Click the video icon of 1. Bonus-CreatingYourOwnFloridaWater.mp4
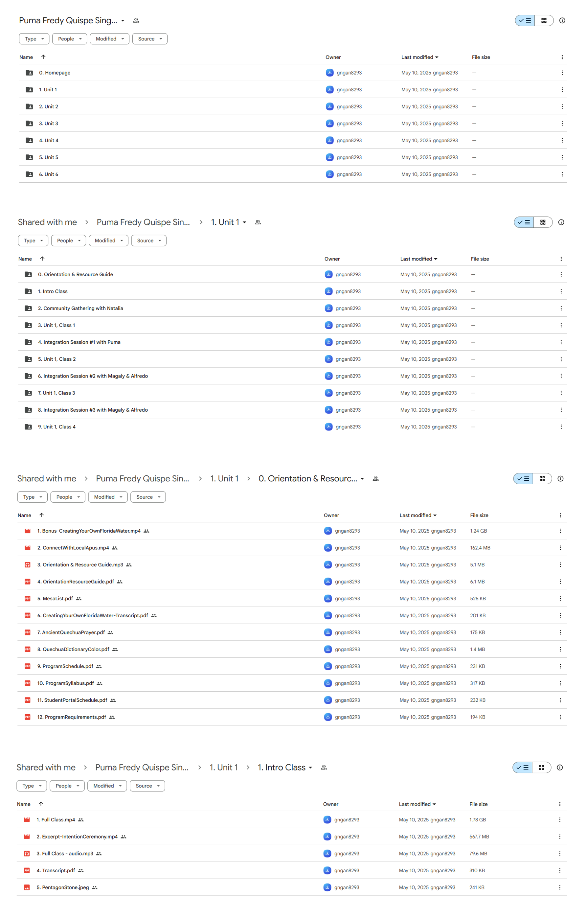Image resolution: width=587 pixels, height=917 pixels. 28,531
